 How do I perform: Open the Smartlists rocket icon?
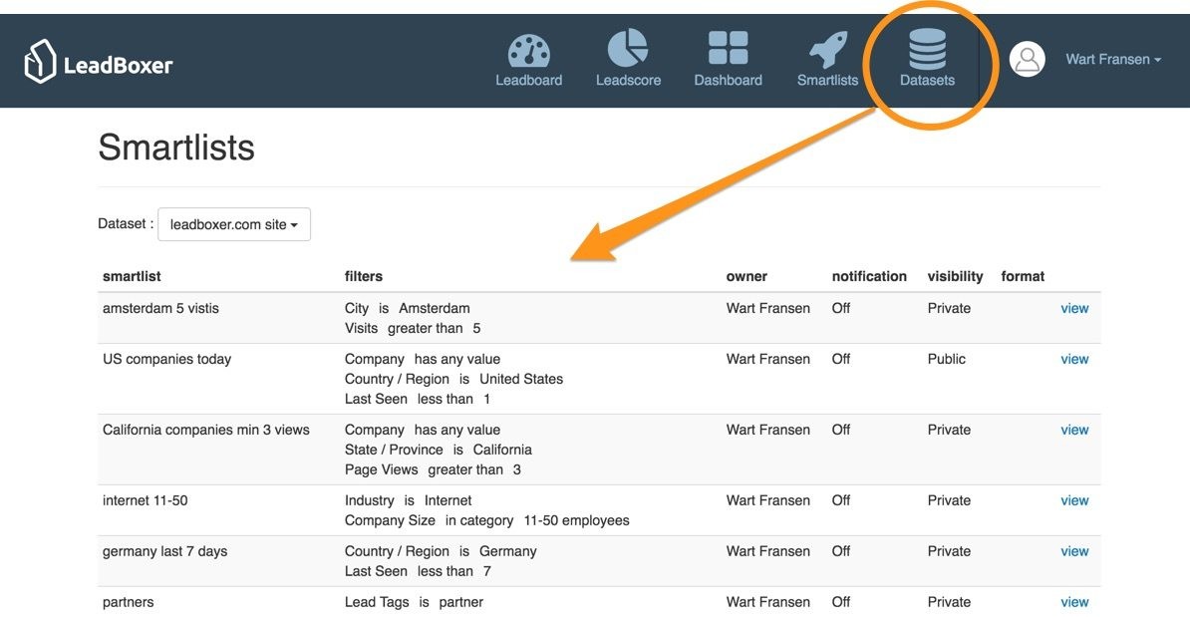coord(827,50)
